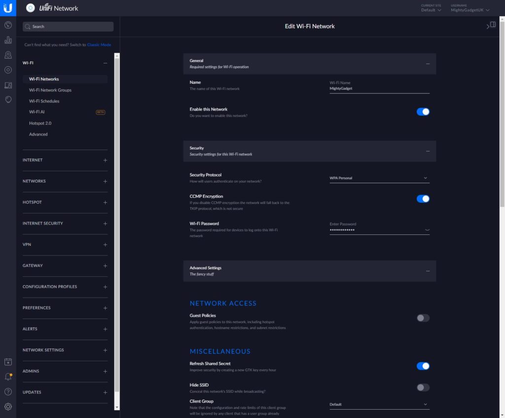The image size is (505, 418).
Task: Turn on Guest Policies switch
Action: click(423, 318)
